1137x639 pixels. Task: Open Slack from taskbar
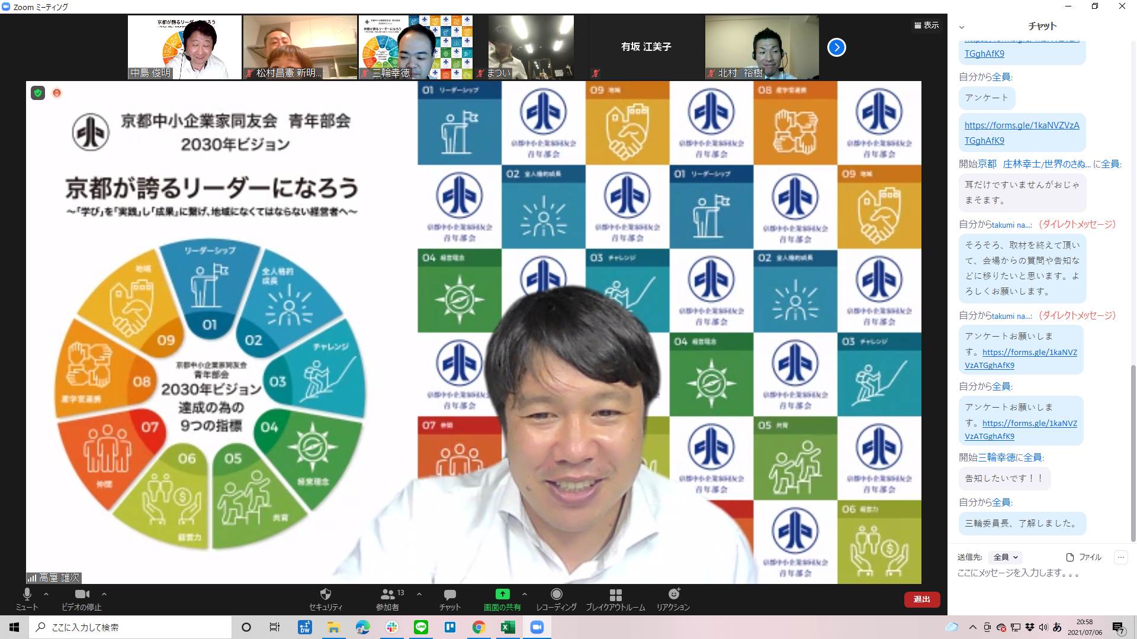point(391,627)
